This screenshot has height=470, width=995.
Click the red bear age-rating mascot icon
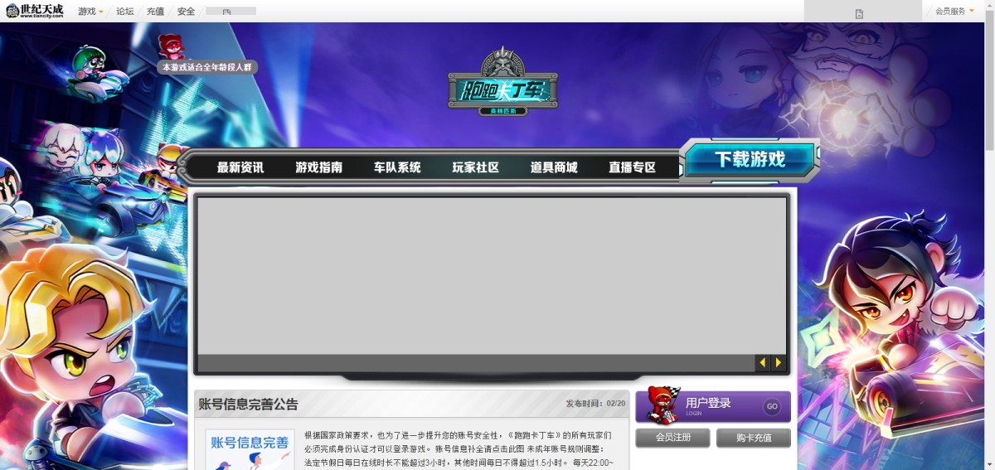171,46
